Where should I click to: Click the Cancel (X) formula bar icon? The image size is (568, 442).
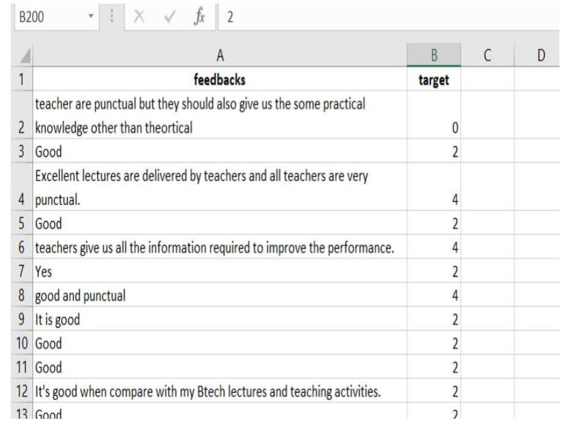pos(138,17)
